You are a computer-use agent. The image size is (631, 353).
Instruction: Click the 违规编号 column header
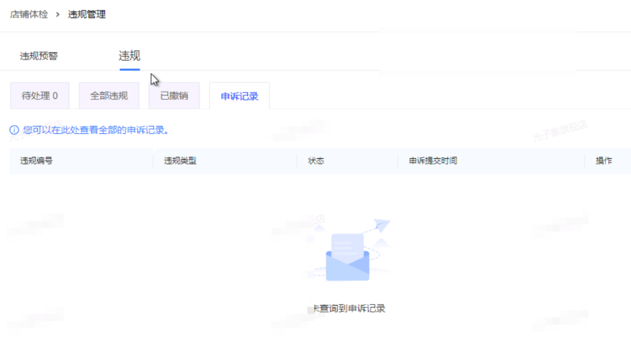click(36, 161)
